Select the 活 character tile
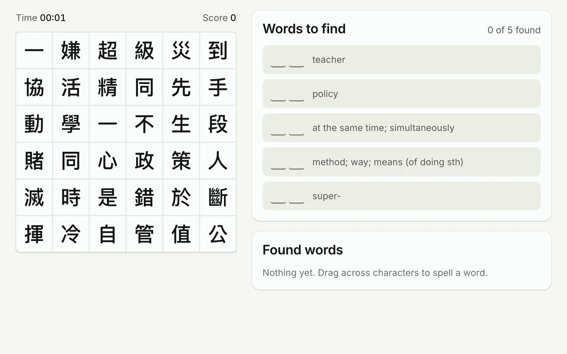This screenshot has height=354, width=567. click(x=71, y=87)
